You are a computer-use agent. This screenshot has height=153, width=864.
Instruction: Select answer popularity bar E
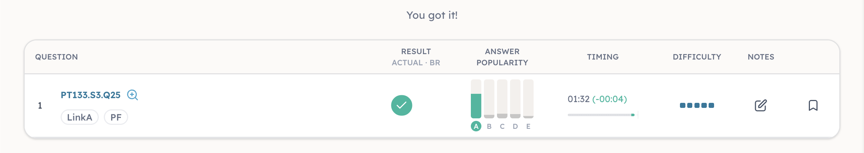[528, 99]
